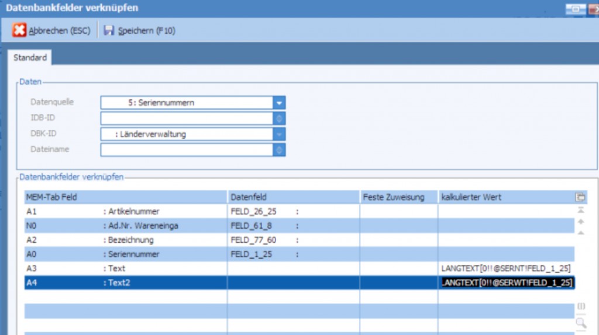Click the page-up arrow icon beside grid
The width and height of the screenshot is (599, 335).
pos(581,222)
